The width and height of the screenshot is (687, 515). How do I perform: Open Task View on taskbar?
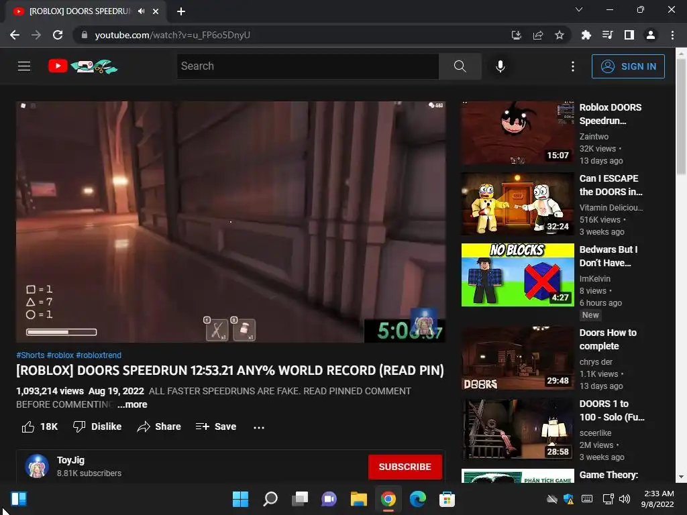(x=300, y=499)
